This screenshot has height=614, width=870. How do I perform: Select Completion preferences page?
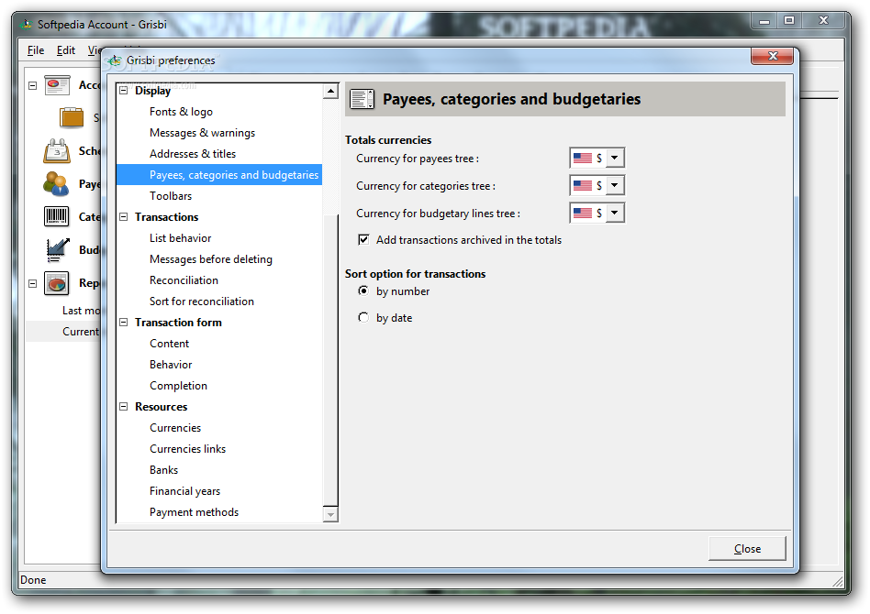[x=178, y=385]
